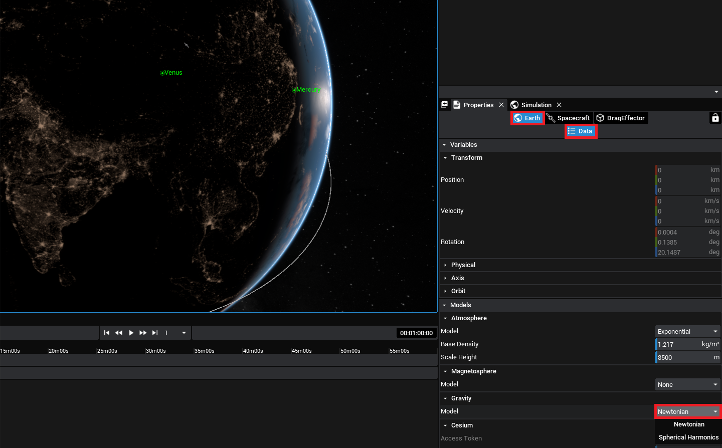The image size is (722, 448).
Task: Toggle the properties panel lock icon
Action: (x=715, y=118)
